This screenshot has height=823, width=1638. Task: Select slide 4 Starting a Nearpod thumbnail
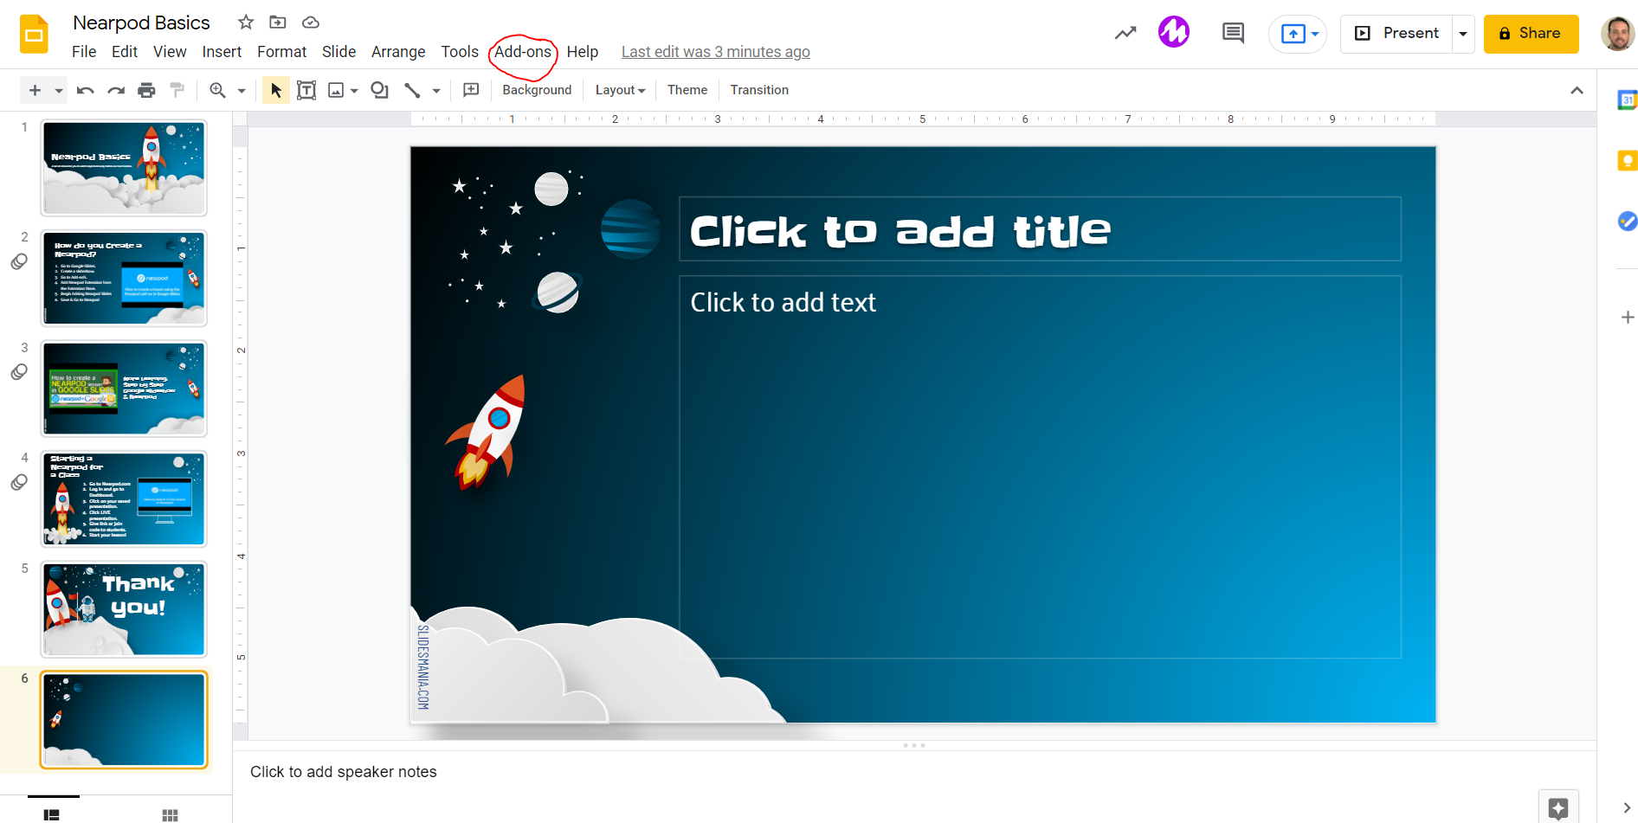pos(124,499)
